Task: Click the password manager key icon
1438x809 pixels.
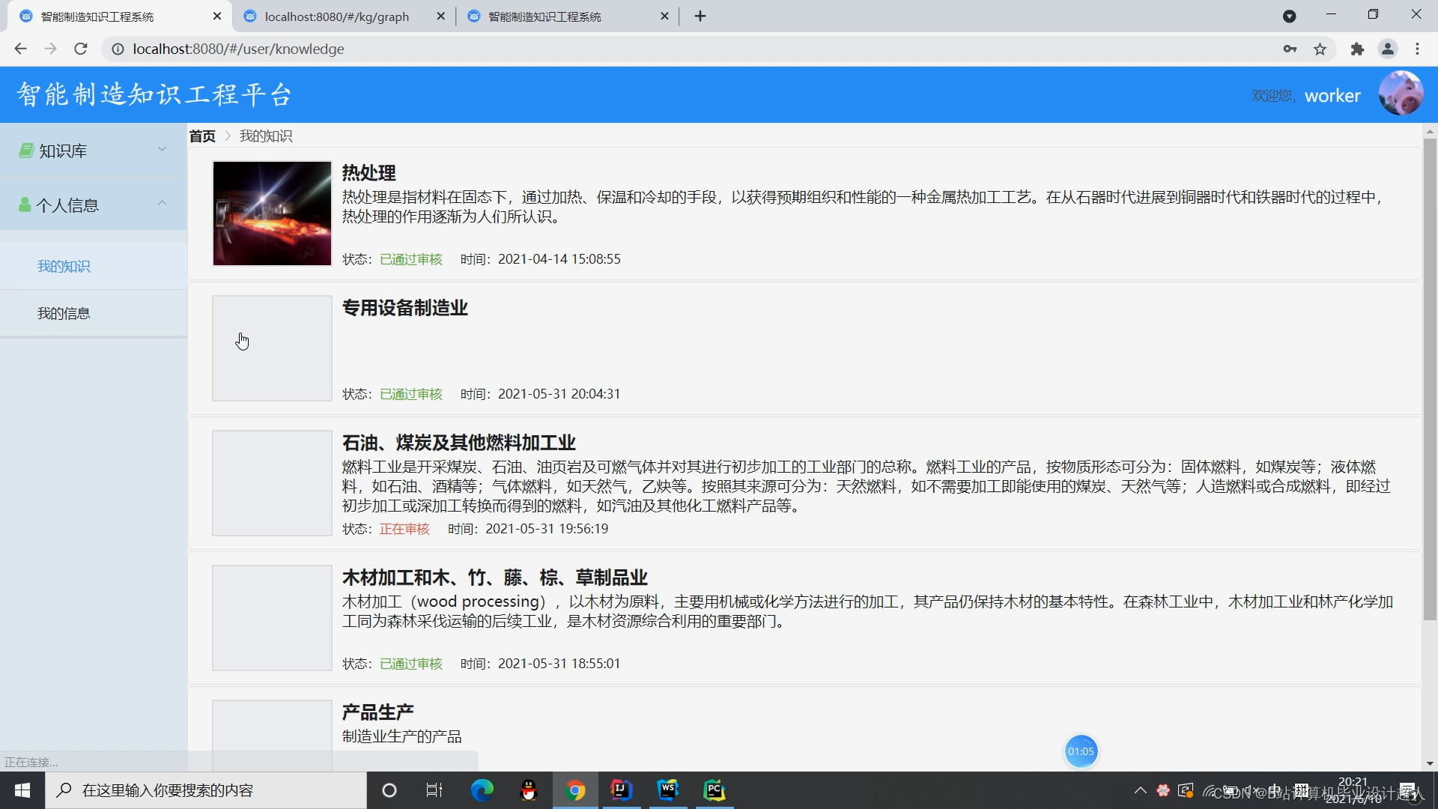Action: coord(1290,49)
